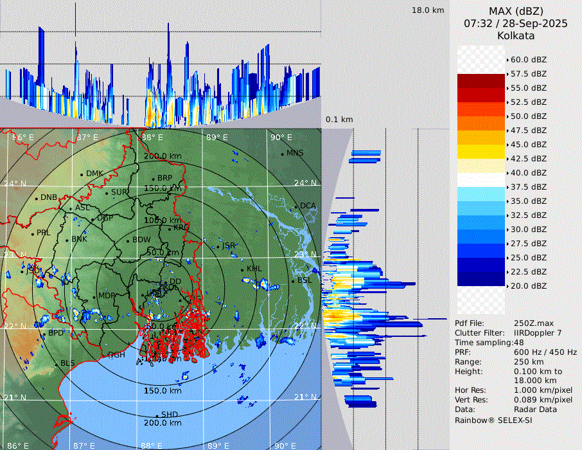Click the Rainbow SELEX-SI text
The width and height of the screenshot is (582, 450).
(x=493, y=420)
